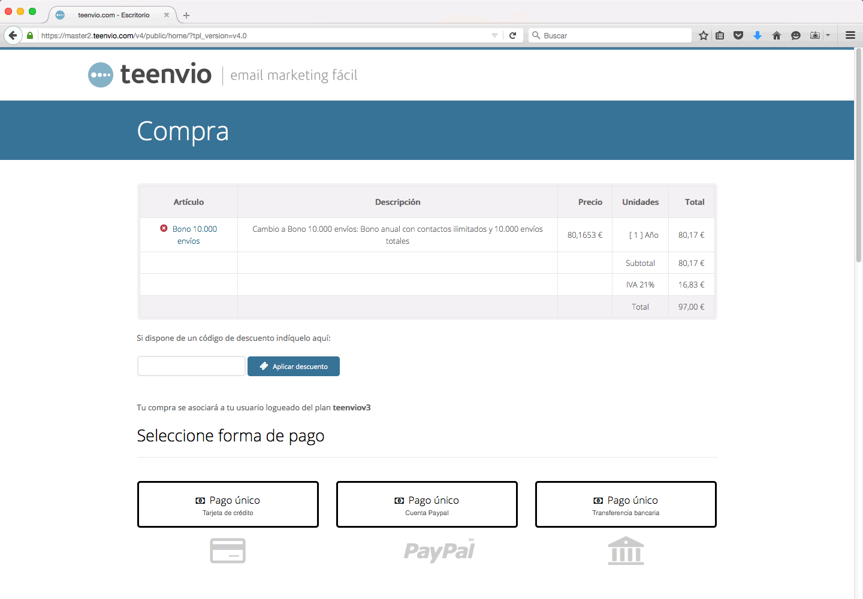
Task: Expand the address bar history dropdown
Action: click(495, 35)
